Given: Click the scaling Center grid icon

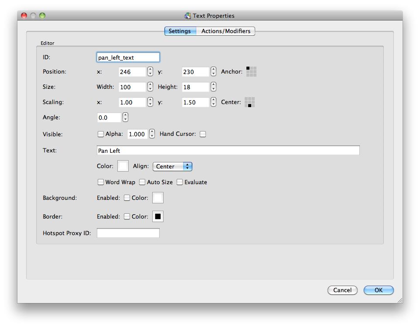Looking at the screenshot, I should click(249, 102).
